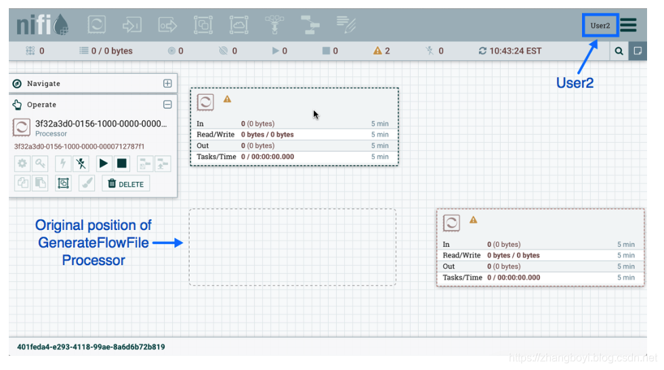Click the Copy icon in Operate
The width and height of the screenshot is (664, 370).
tap(22, 183)
